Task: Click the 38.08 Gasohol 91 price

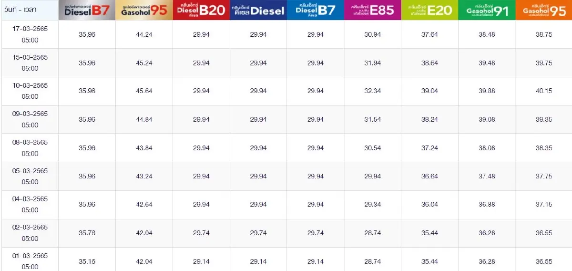Action: click(487, 148)
